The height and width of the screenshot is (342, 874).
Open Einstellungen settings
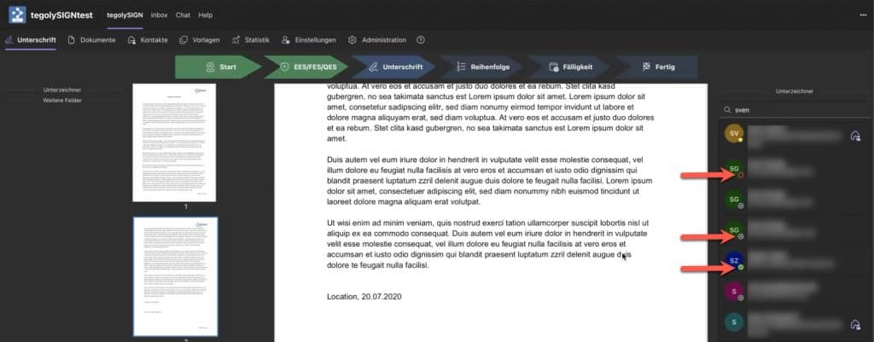tap(312, 40)
